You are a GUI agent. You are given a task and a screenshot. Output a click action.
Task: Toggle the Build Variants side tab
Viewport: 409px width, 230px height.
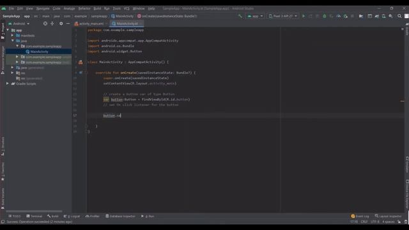[x=3, y=199]
